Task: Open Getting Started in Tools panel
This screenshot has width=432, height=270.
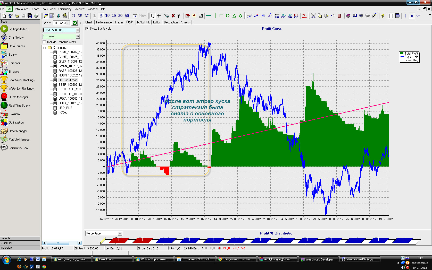Action: point(14,29)
